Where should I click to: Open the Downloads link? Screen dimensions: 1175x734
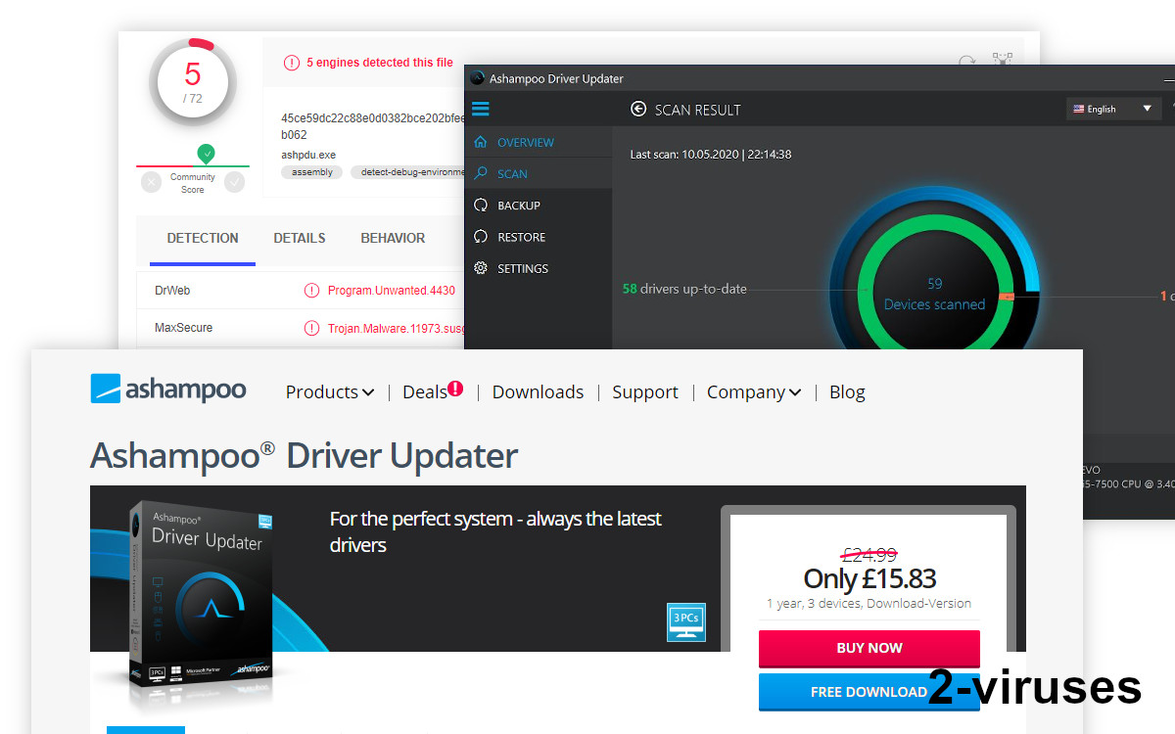click(538, 392)
